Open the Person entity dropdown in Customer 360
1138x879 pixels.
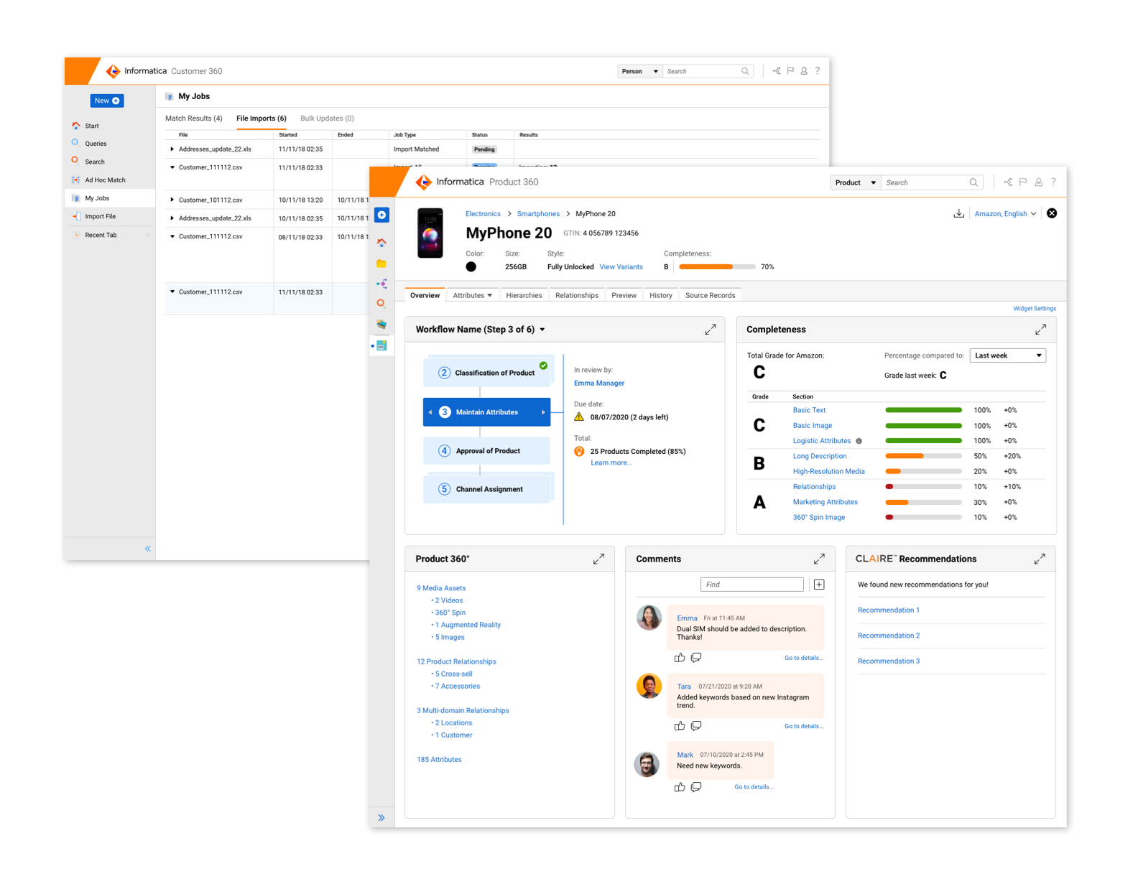(639, 71)
